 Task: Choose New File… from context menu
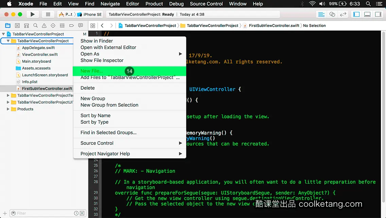click(x=130, y=71)
